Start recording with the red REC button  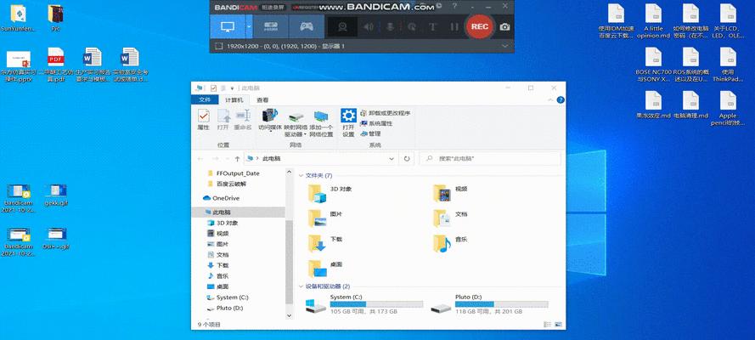pos(480,26)
